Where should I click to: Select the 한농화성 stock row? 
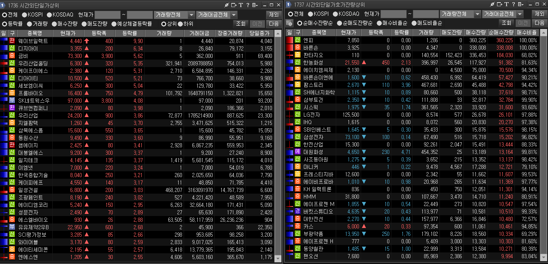[x=412, y=62]
